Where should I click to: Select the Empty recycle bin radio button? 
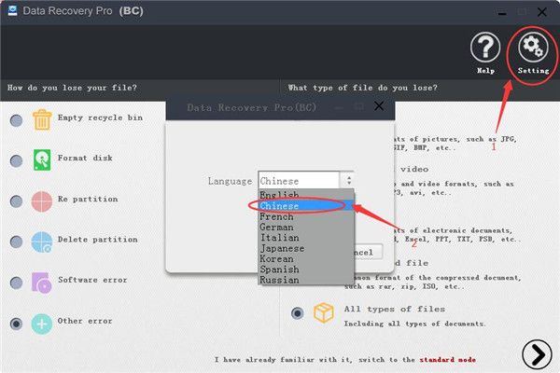pos(16,120)
